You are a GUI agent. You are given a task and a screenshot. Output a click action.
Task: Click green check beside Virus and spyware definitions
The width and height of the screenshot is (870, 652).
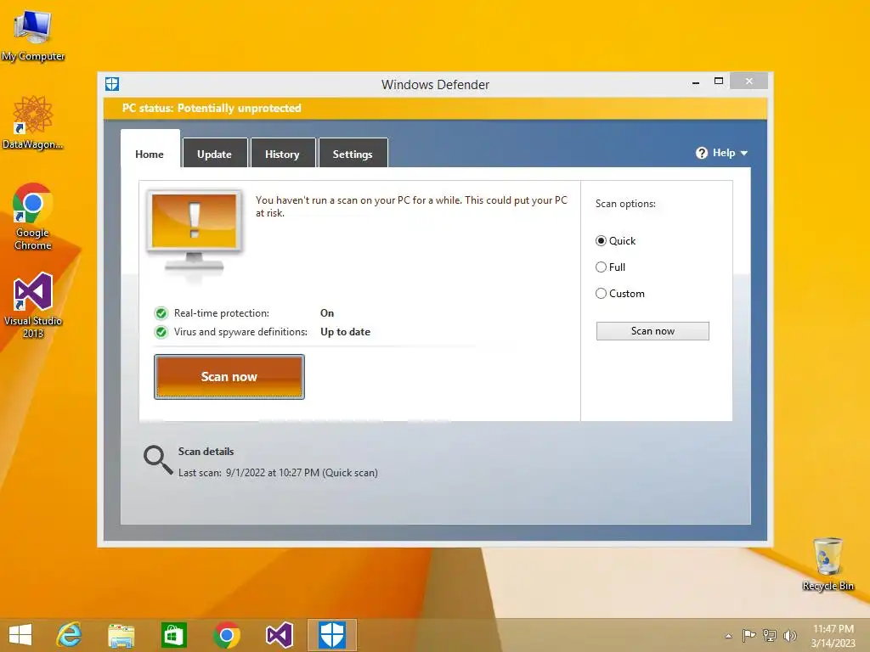[x=161, y=332]
